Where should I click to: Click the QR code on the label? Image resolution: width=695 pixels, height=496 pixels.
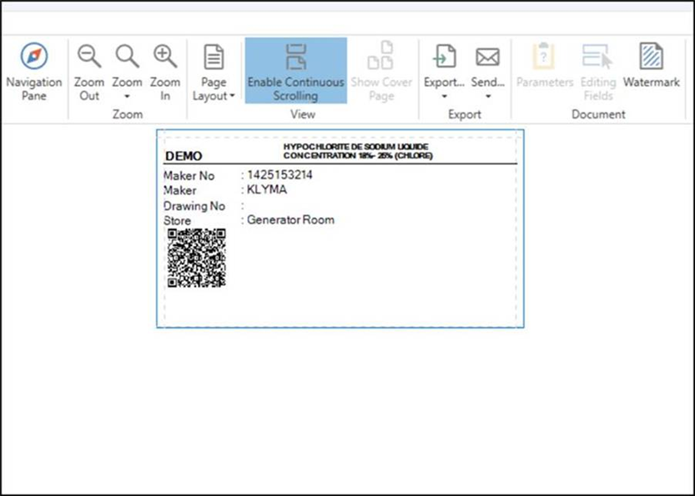(197, 259)
